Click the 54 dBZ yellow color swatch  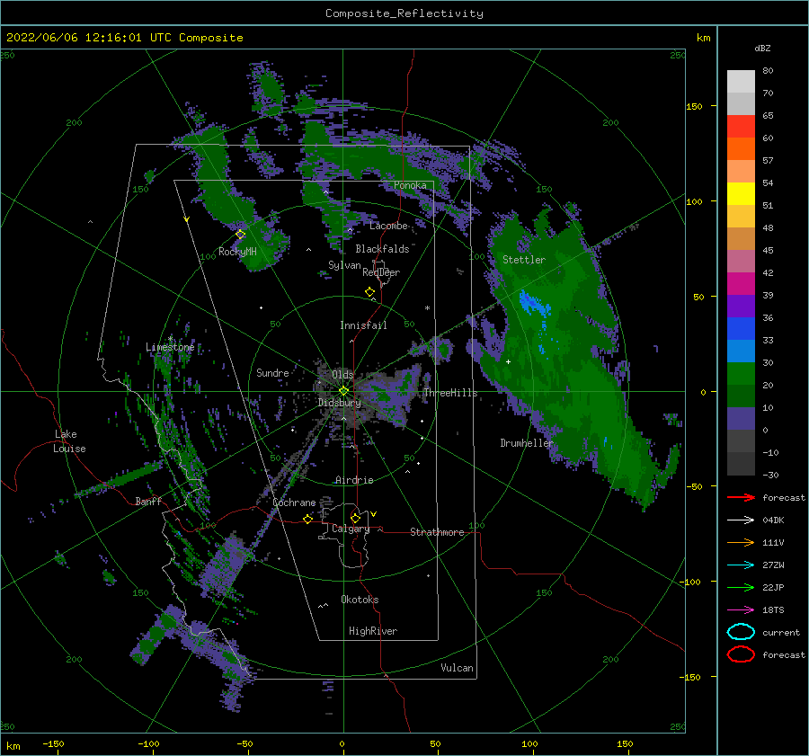coord(741,193)
